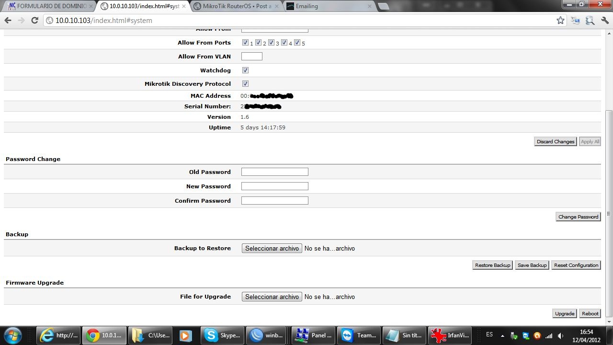
Task: Focus the Confirm Password field
Action: pos(275,200)
